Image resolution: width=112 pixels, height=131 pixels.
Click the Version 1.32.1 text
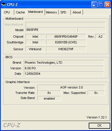[96, 117]
